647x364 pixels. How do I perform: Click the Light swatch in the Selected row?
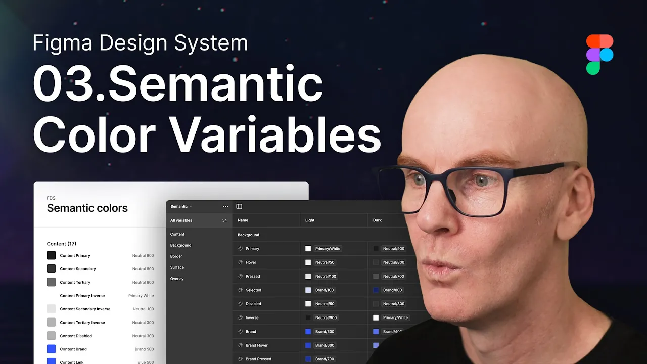308,290
